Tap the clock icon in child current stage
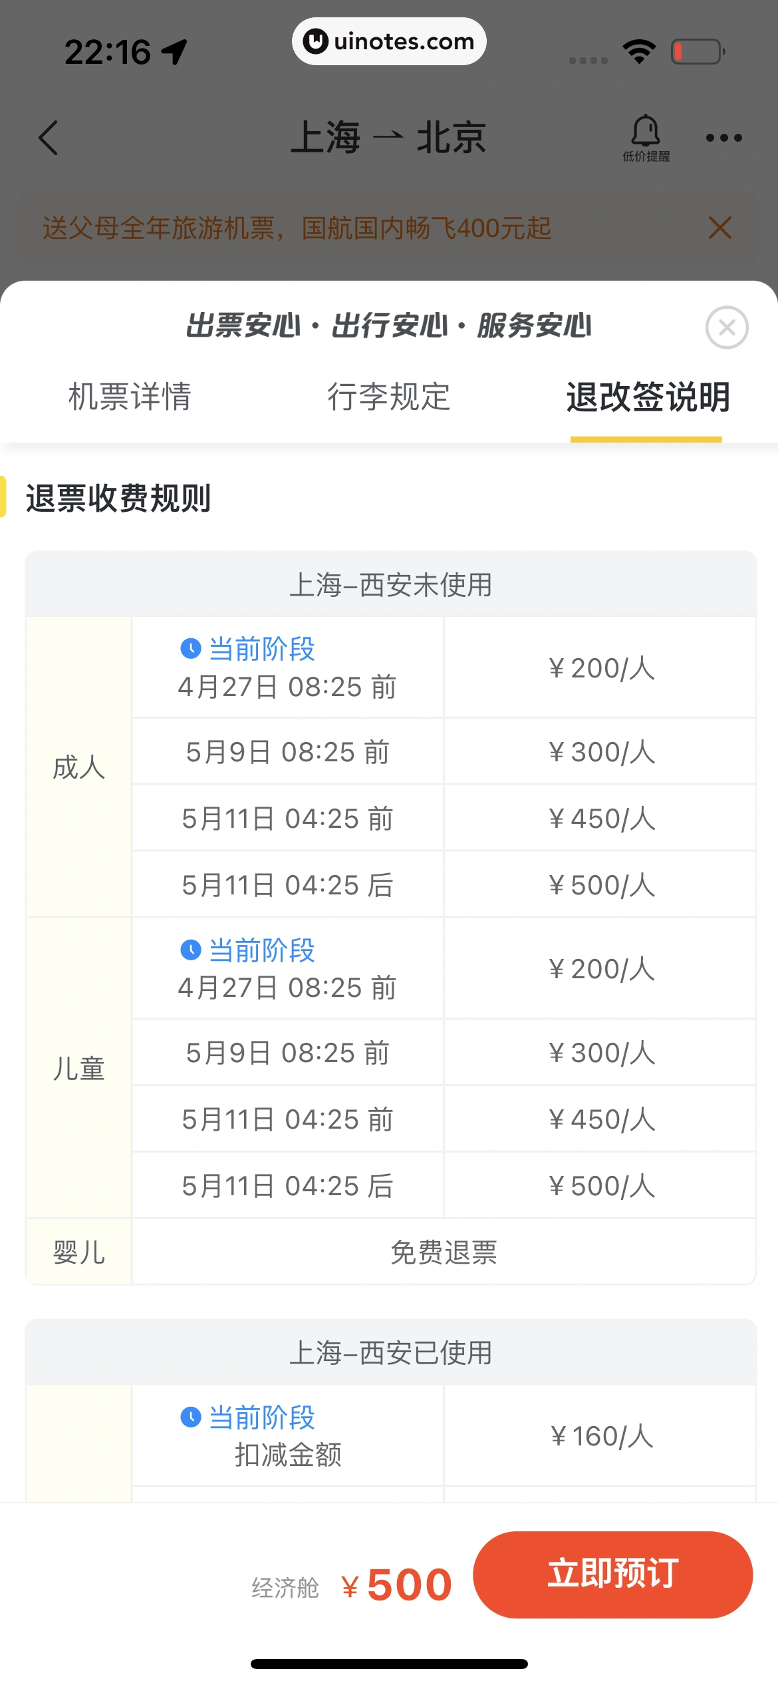778x1685 pixels. (191, 950)
